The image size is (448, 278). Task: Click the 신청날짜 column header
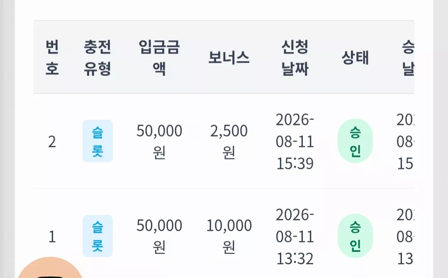click(x=295, y=57)
